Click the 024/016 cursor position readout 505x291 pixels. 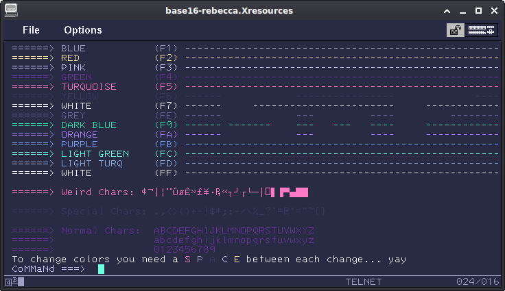[x=478, y=282]
